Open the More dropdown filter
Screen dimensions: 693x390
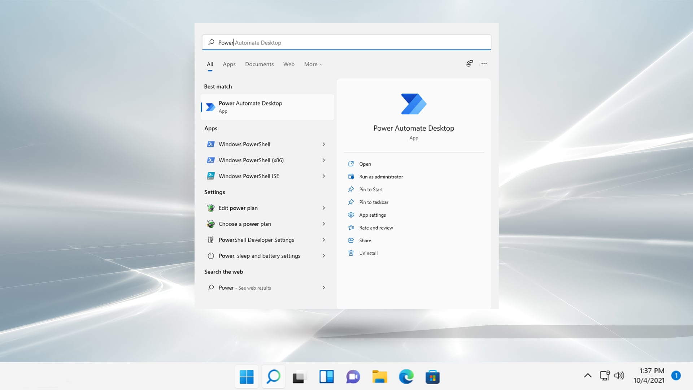[313, 64]
